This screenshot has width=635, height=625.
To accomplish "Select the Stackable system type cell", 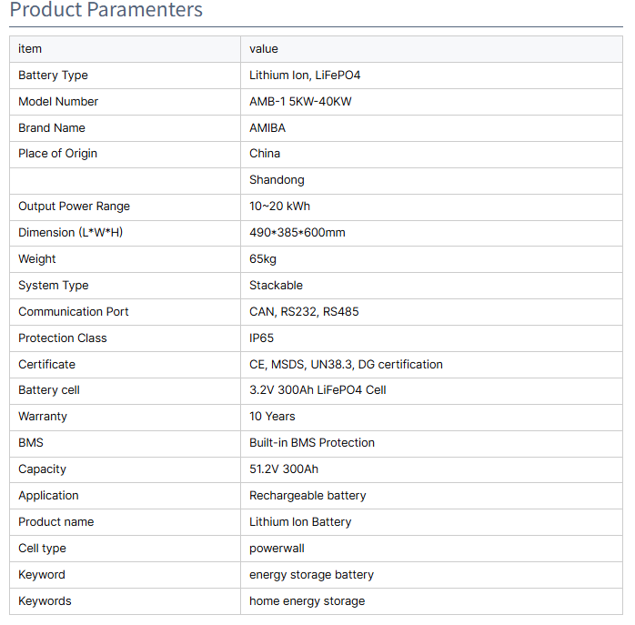I will pyautogui.click(x=432, y=286).
